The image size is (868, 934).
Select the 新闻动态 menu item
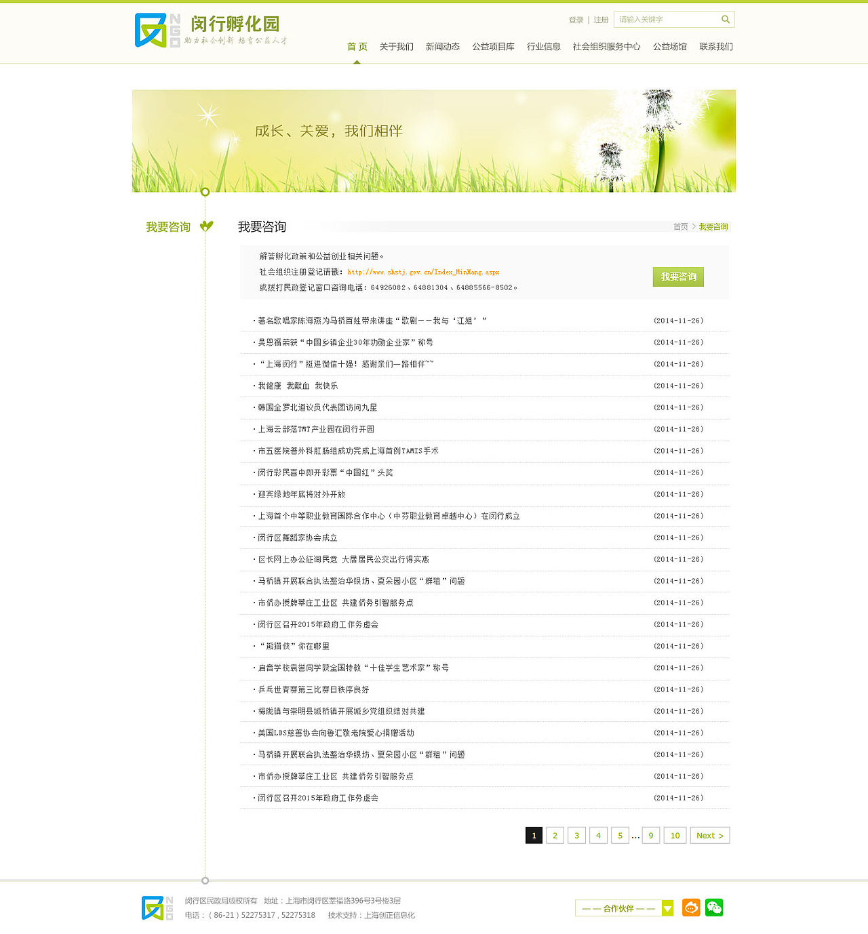pos(442,46)
